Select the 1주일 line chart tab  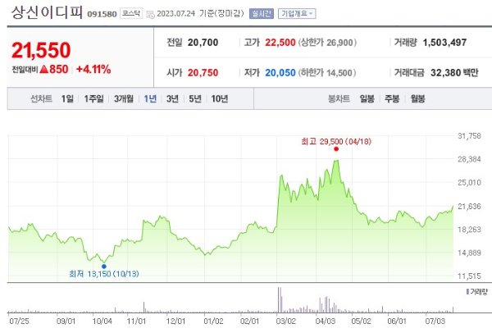(x=93, y=99)
